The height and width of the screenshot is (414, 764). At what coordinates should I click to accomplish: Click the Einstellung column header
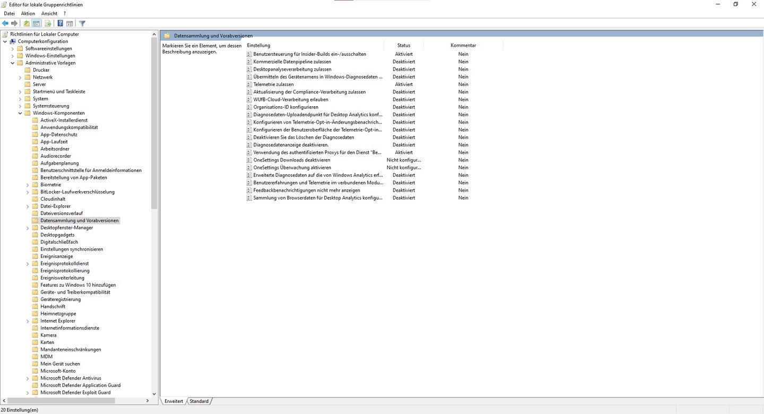[259, 46]
